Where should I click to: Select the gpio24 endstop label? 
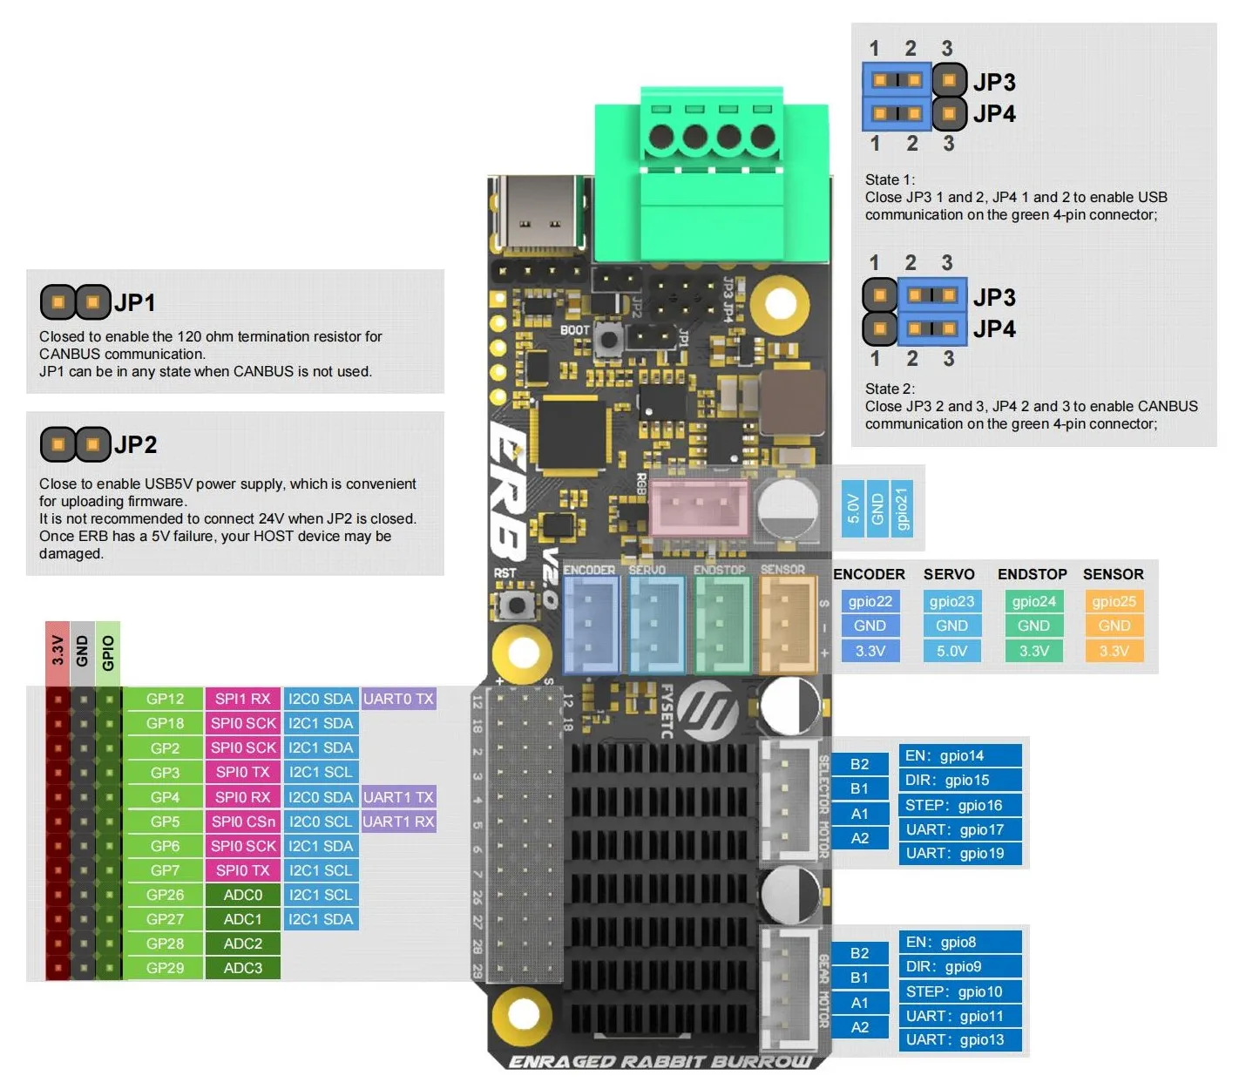1033,601
